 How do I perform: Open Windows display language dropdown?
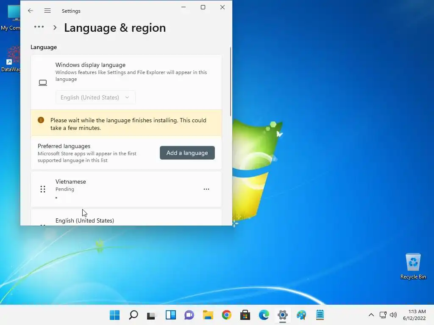pyautogui.click(x=95, y=97)
